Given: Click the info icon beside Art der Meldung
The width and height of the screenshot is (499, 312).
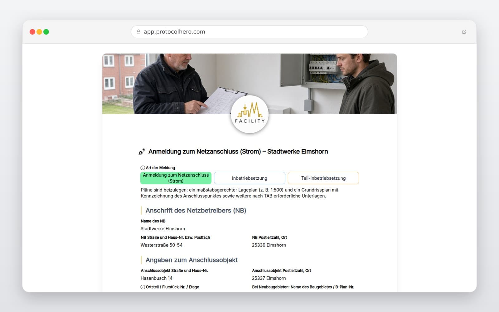Looking at the screenshot, I should [x=143, y=168].
